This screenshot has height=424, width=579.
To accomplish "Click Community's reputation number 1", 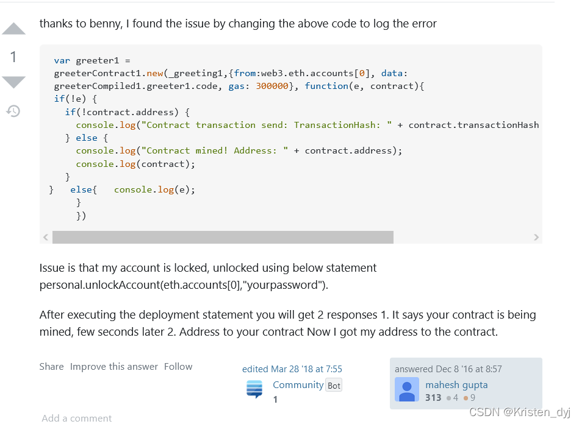I will [x=276, y=399].
